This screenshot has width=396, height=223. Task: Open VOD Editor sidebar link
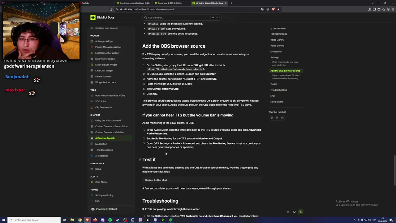[x=101, y=102]
